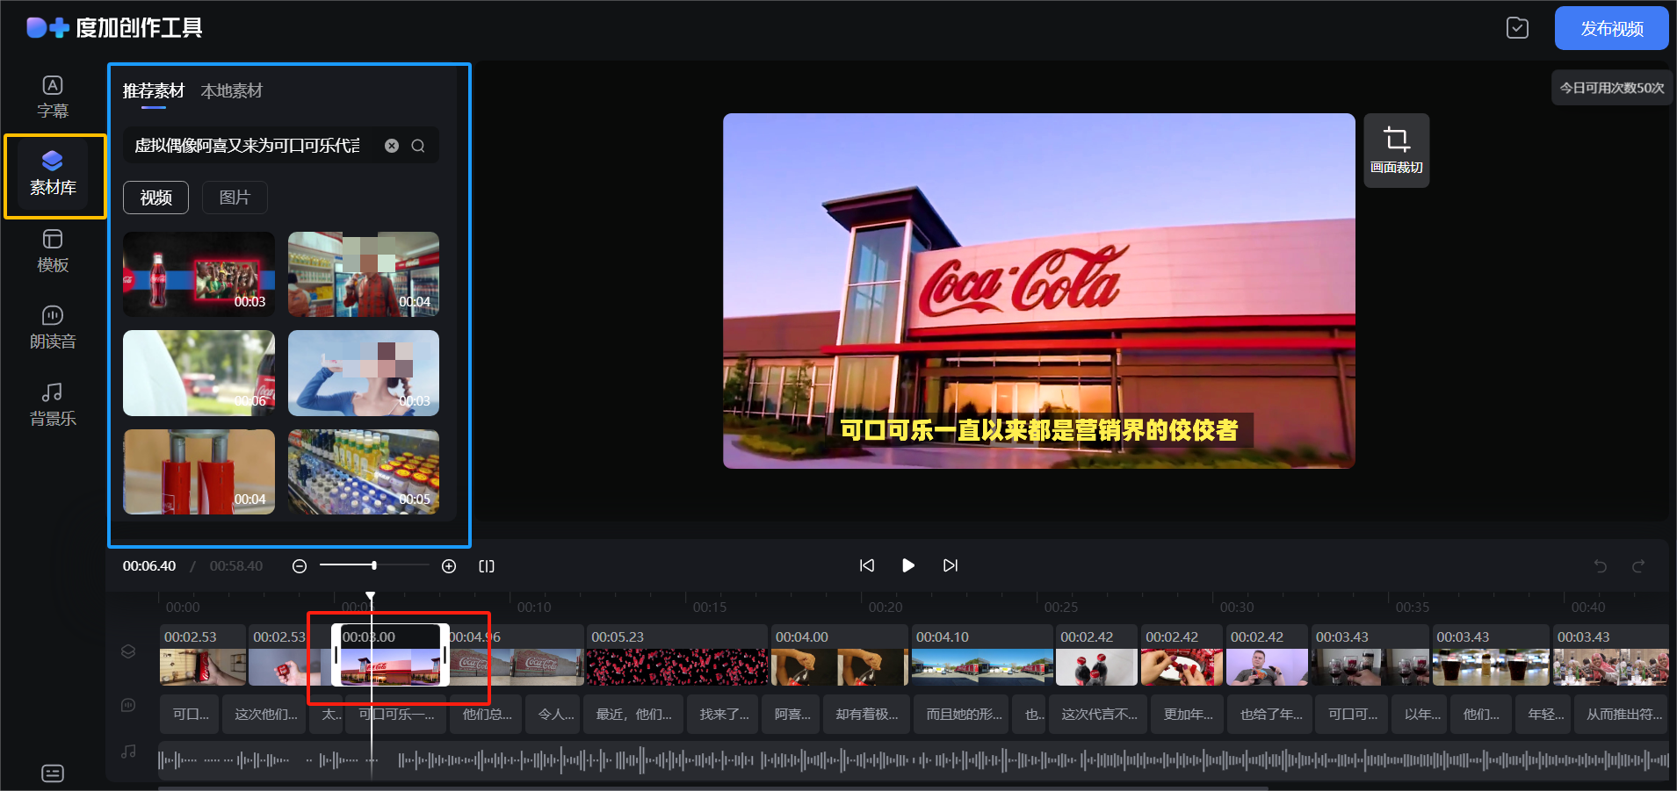Select the subtitle segment 令人...
This screenshot has width=1677, height=791.
tap(551, 714)
